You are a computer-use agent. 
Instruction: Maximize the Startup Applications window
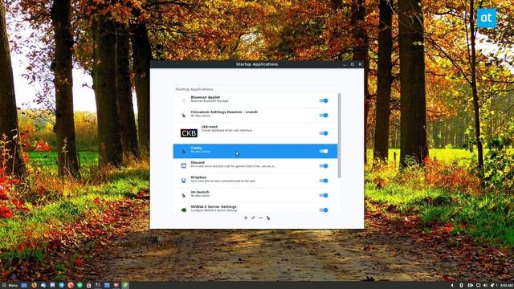pos(353,64)
